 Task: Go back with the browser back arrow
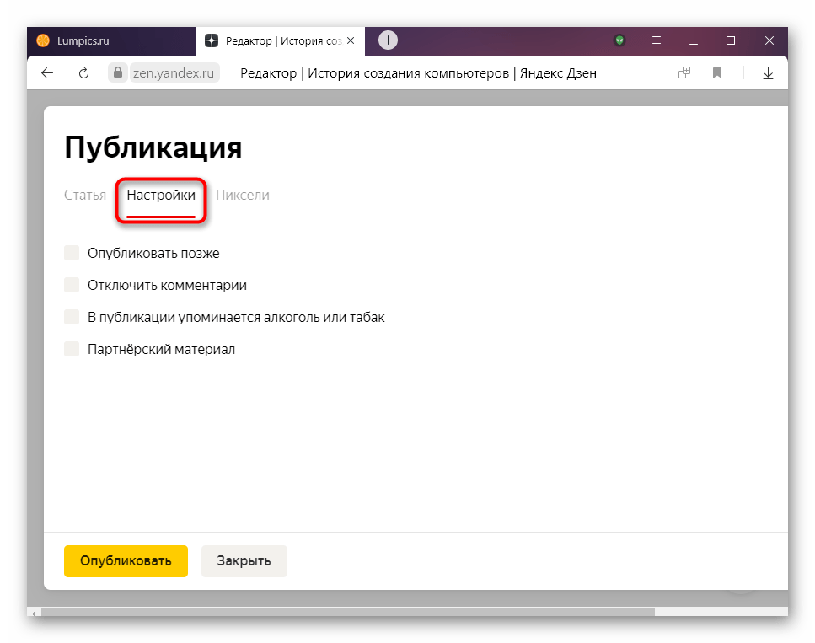(x=47, y=73)
